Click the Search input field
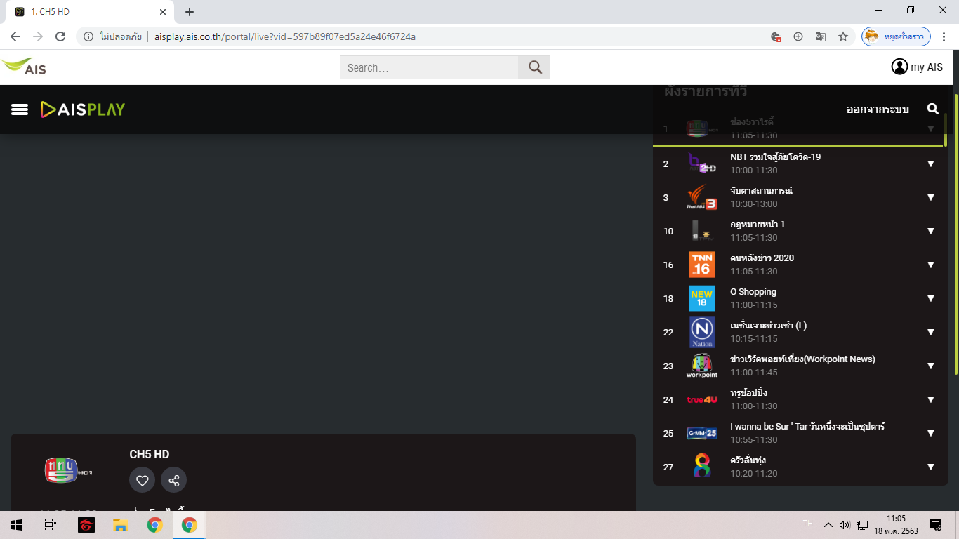Screen dimensions: 959x539 [x=429, y=67]
